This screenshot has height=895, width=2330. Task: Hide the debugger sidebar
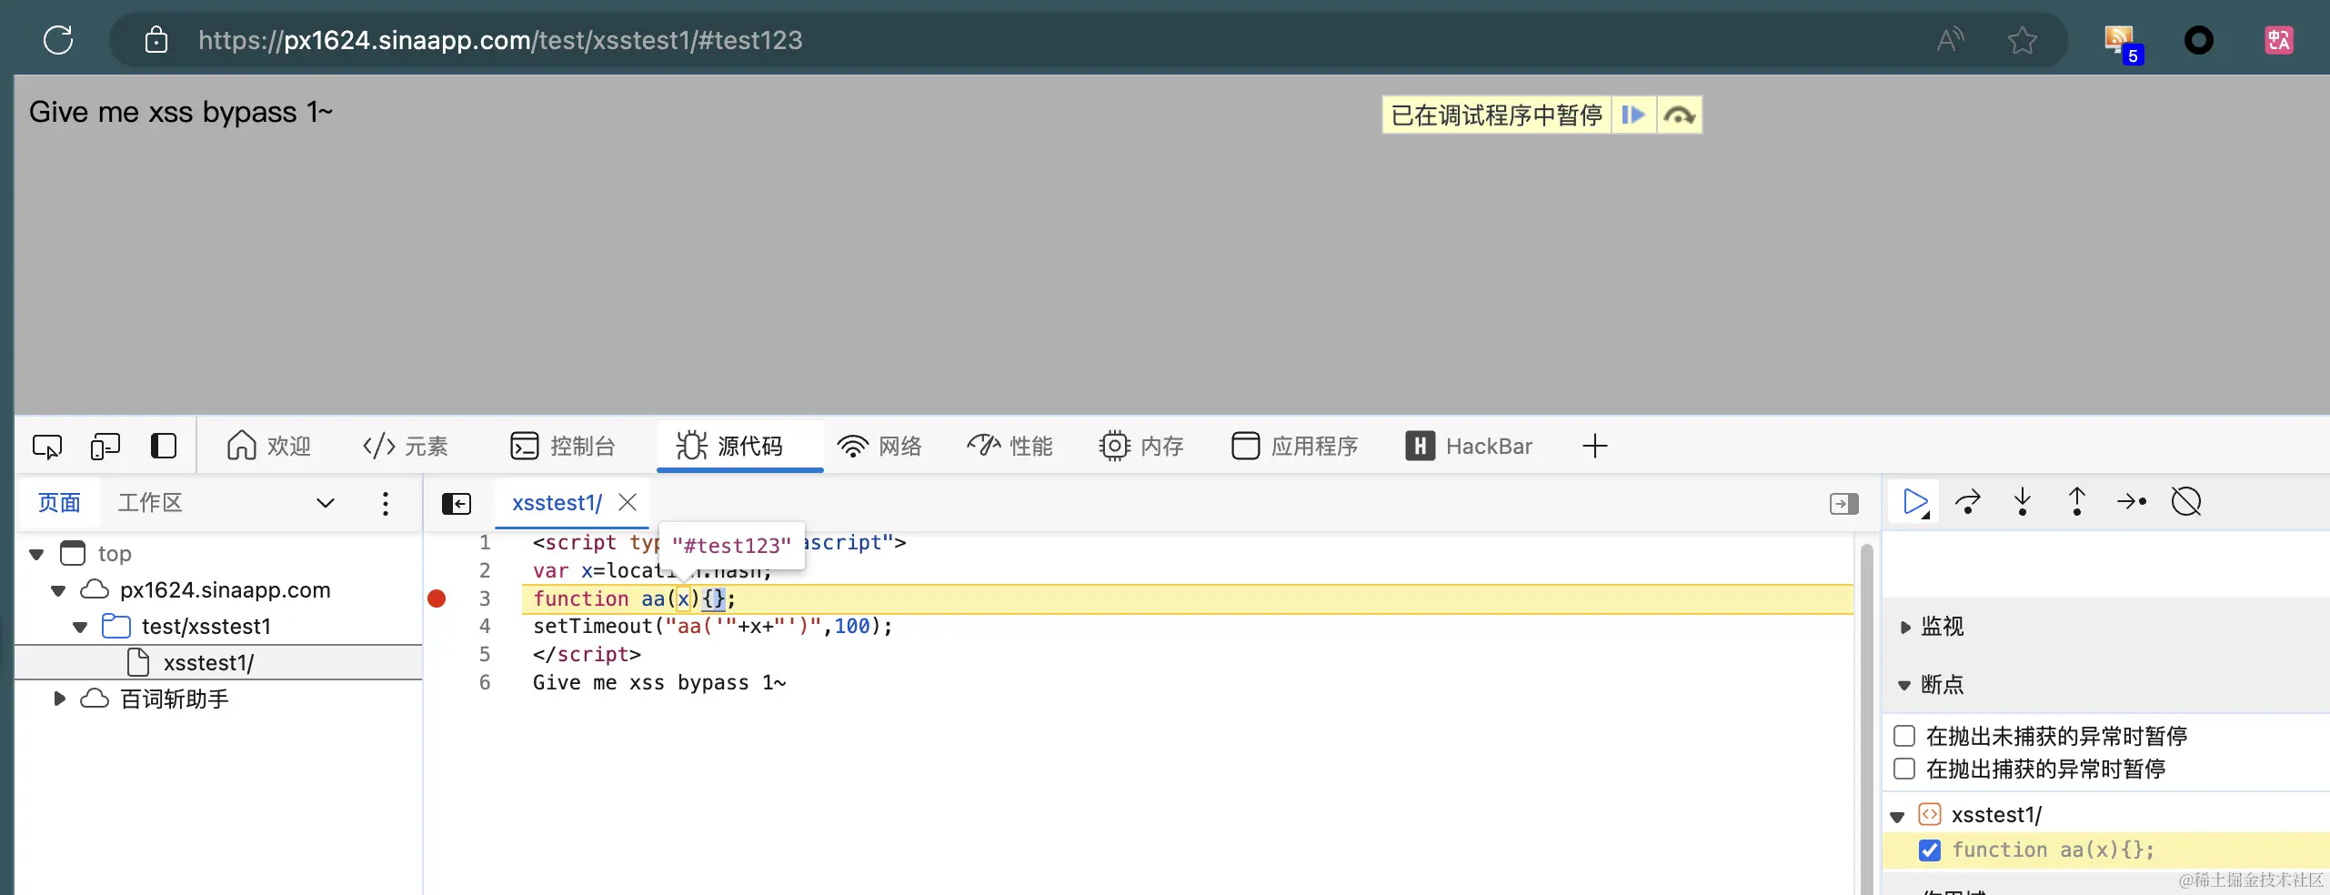coord(1844,503)
